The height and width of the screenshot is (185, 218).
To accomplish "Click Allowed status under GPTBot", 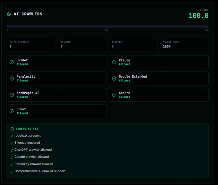I will pos(22,64).
